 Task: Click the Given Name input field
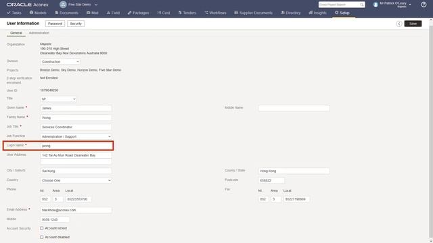pyautogui.click(x=76, y=108)
